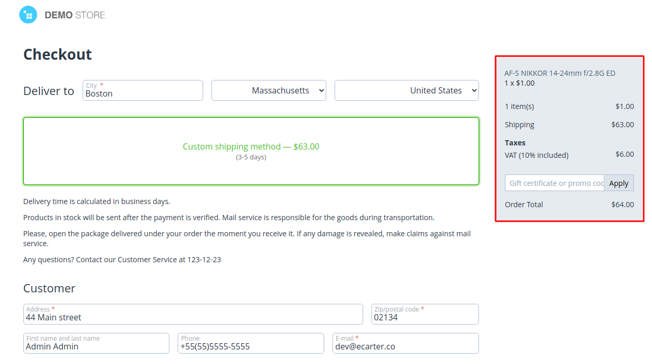Expand the United States country dropdown
Screen dimensions: 652x364
click(406, 90)
